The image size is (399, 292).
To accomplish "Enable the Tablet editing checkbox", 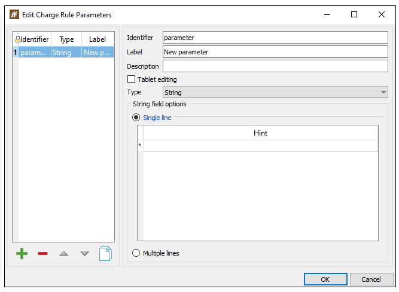I will click(x=132, y=79).
